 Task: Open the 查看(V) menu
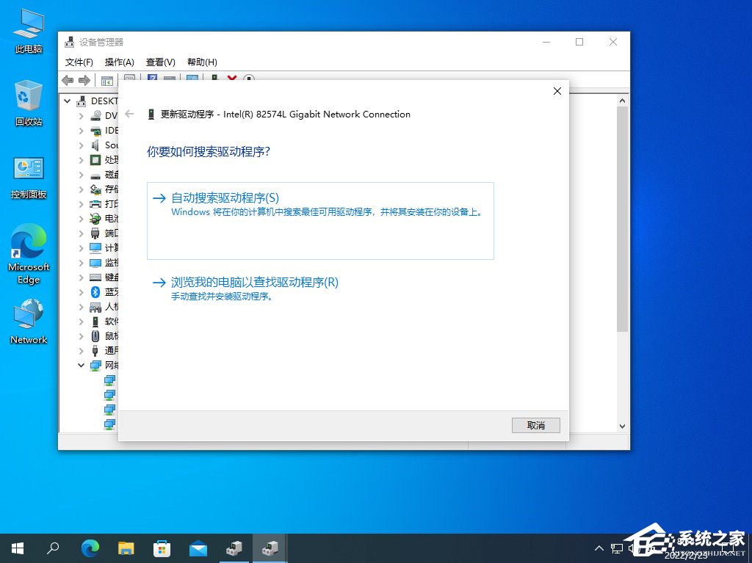click(x=159, y=62)
